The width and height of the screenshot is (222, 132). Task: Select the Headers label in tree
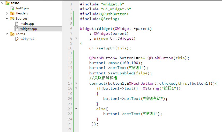click(x=22, y=13)
